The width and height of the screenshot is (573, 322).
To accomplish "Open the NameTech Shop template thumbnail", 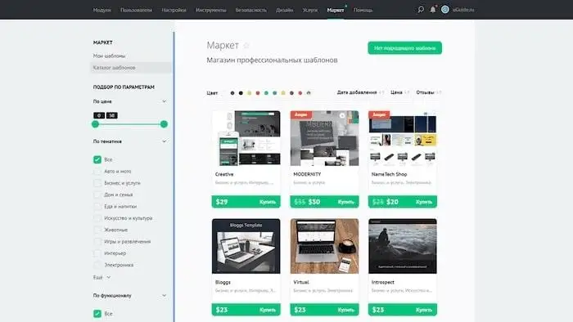I will click(403, 139).
